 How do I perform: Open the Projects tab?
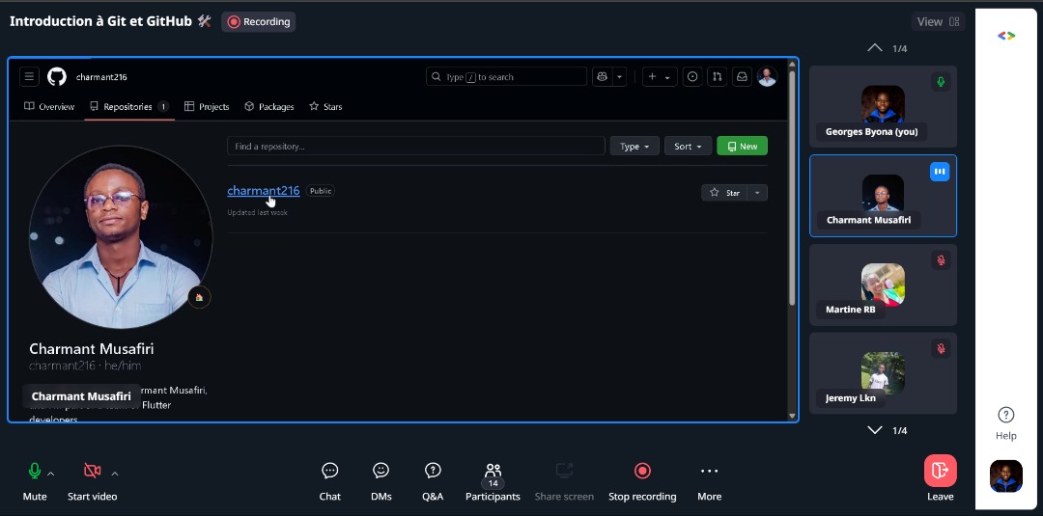pos(207,106)
